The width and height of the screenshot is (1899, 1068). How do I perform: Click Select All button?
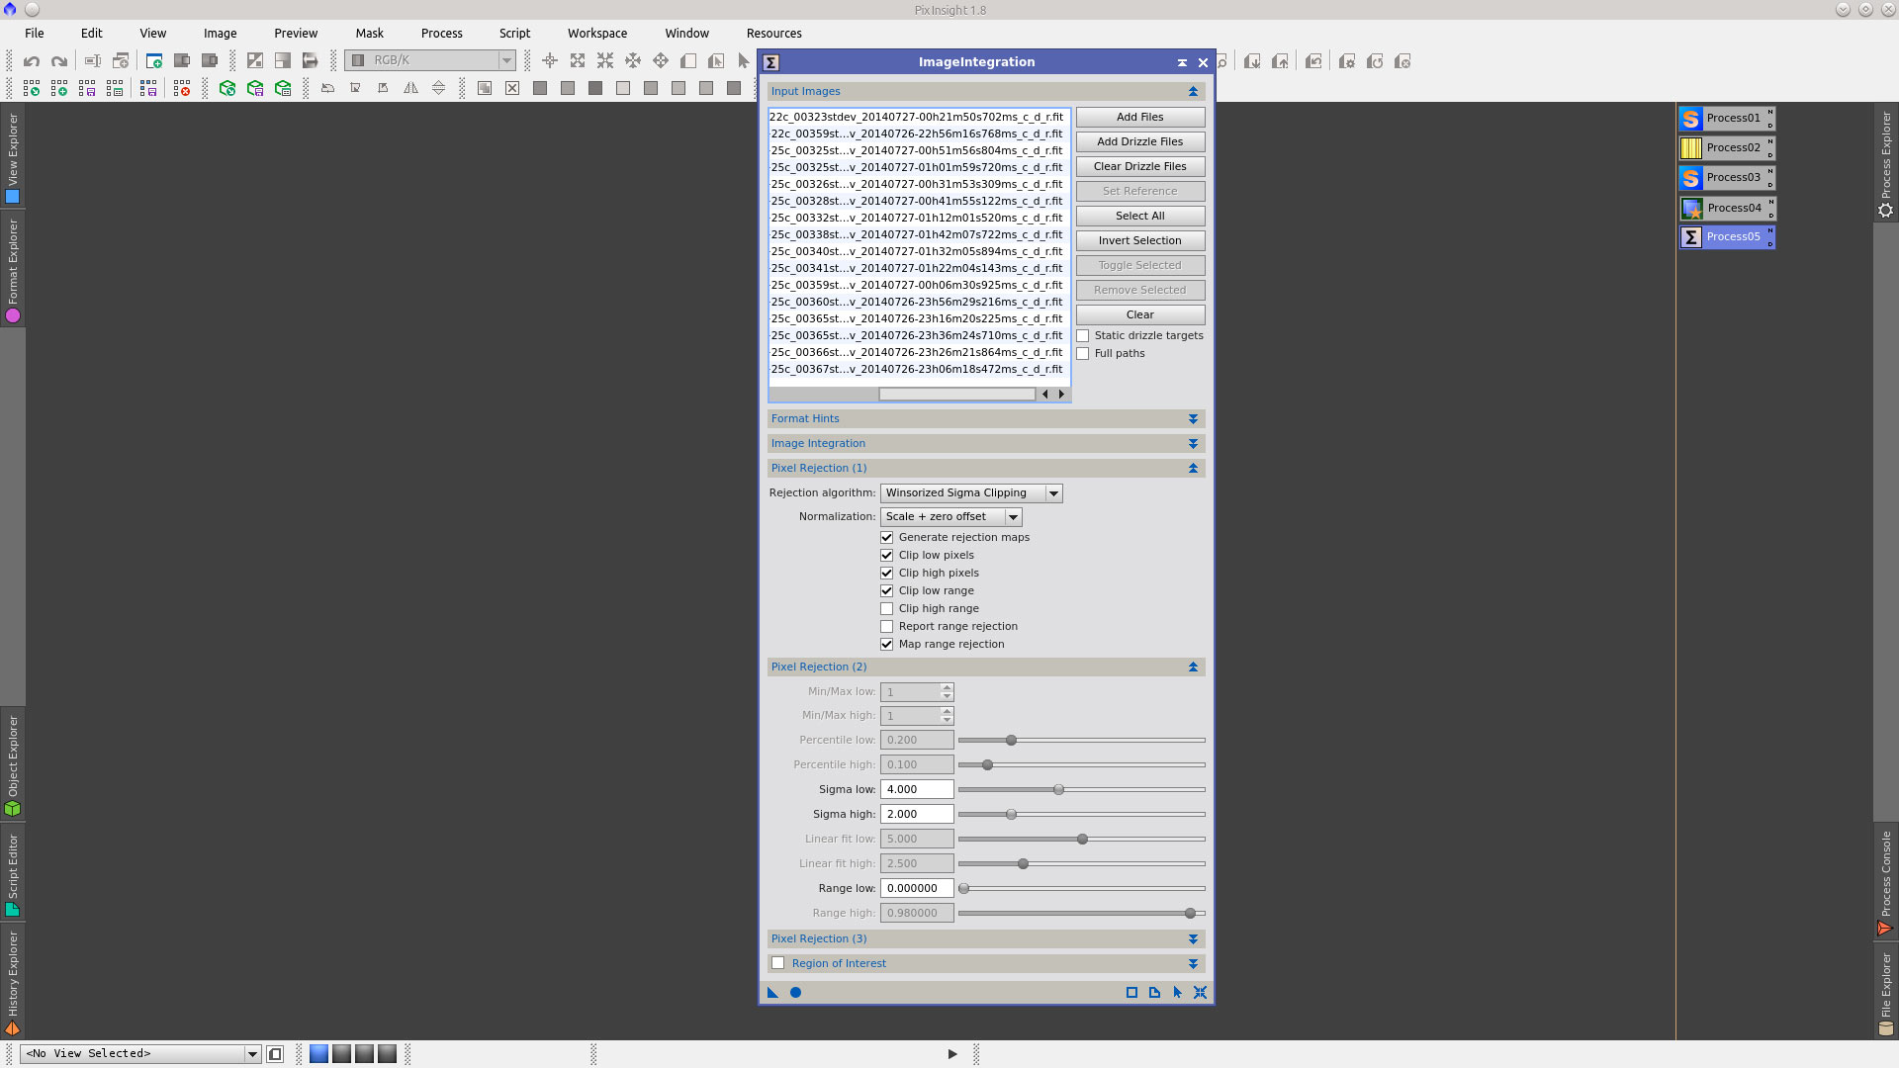pos(1139,217)
